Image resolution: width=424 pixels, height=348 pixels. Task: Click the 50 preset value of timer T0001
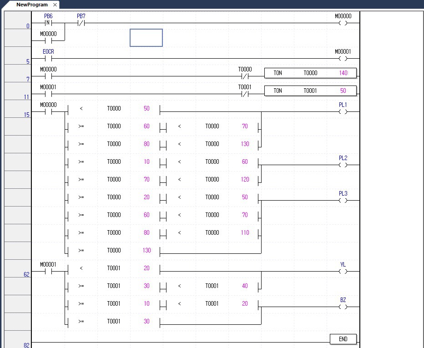coord(343,91)
